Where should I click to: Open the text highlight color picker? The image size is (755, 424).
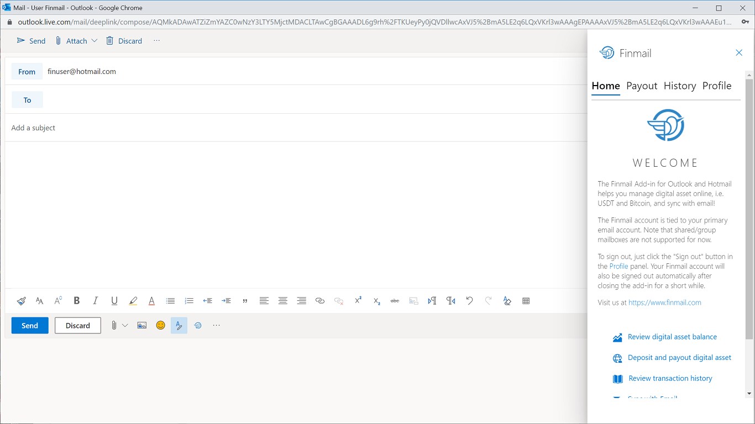tap(133, 301)
